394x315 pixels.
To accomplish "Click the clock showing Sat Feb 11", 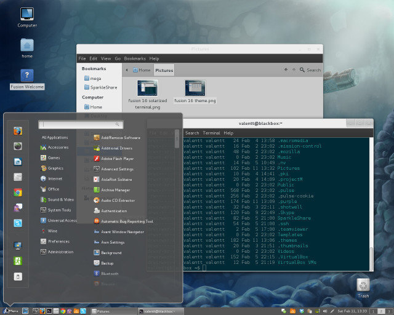I will pos(352,311).
